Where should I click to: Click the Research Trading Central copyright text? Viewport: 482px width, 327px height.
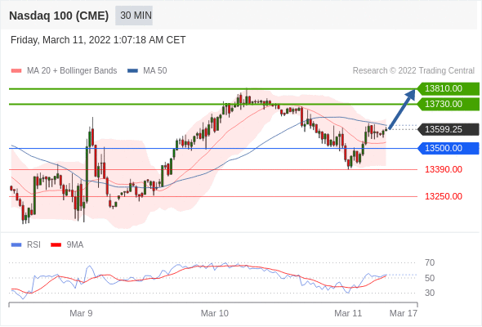coord(413,71)
